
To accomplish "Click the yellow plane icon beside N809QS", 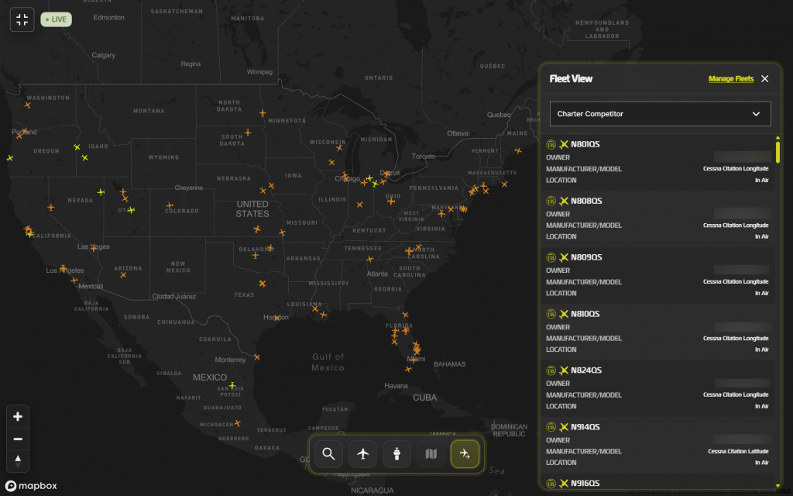I will coord(564,257).
